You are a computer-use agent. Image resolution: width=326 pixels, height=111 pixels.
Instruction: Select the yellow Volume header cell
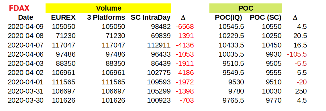(108, 8)
